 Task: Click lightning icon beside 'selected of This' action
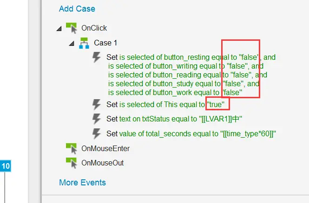(97, 104)
